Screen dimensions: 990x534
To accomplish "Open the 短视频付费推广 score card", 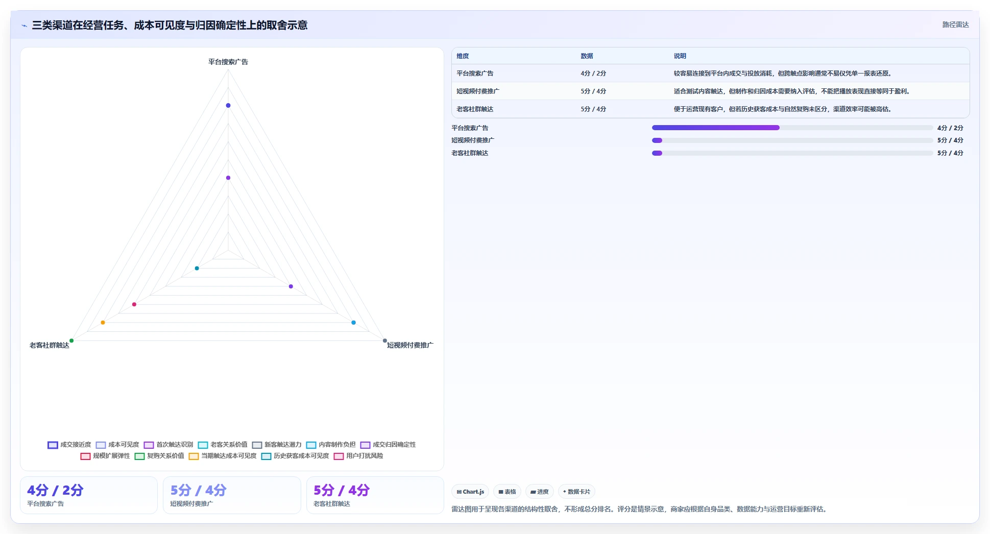I will pyautogui.click(x=232, y=495).
